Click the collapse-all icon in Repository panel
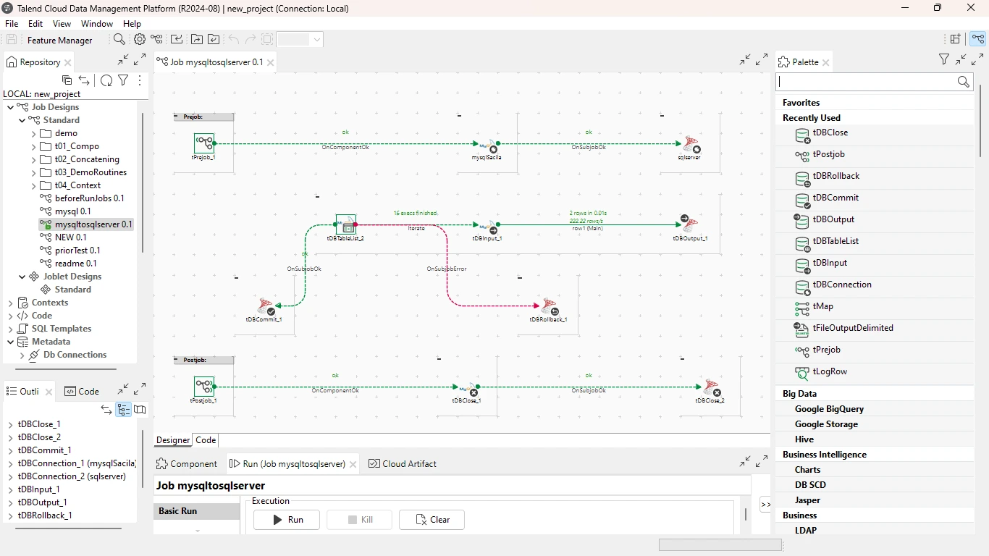Screen dimensions: 989x556 click(x=67, y=80)
